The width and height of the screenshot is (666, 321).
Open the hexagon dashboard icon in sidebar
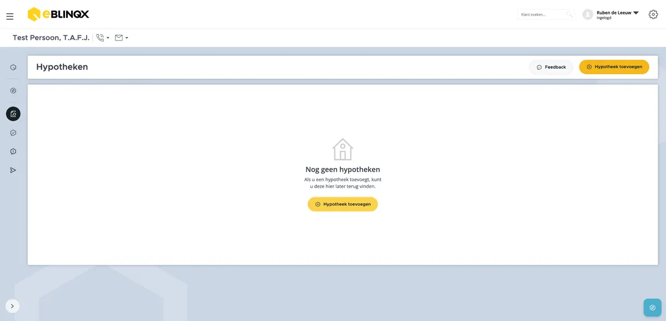tap(13, 67)
